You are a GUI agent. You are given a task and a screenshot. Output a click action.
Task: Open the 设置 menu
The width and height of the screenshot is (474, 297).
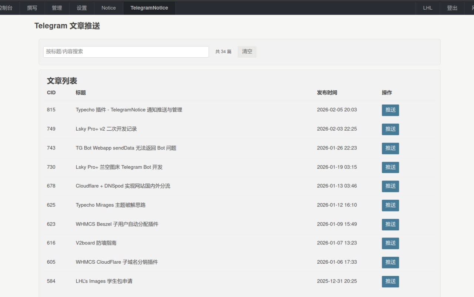click(x=82, y=8)
